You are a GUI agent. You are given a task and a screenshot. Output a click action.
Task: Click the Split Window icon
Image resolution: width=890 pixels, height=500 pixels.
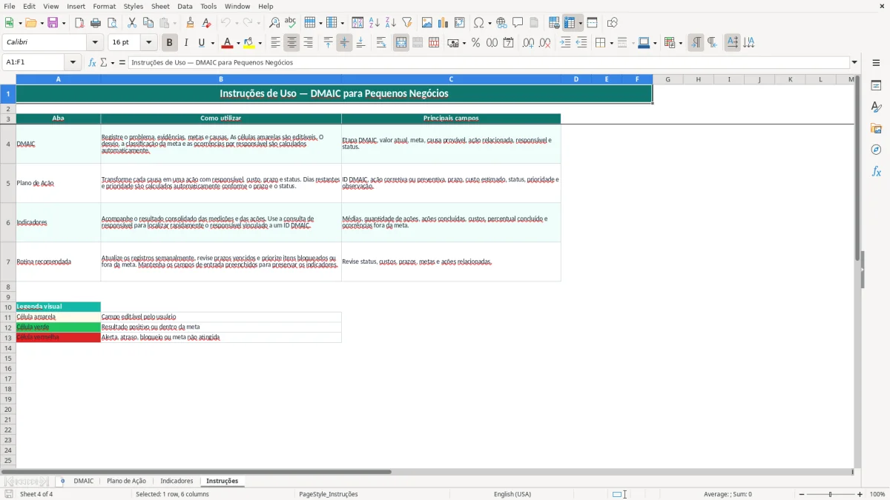tap(592, 23)
